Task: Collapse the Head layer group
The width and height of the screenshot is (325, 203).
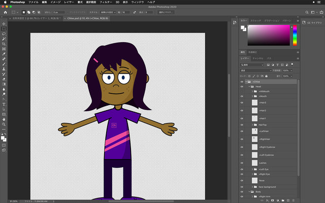Action: (x=250, y=87)
